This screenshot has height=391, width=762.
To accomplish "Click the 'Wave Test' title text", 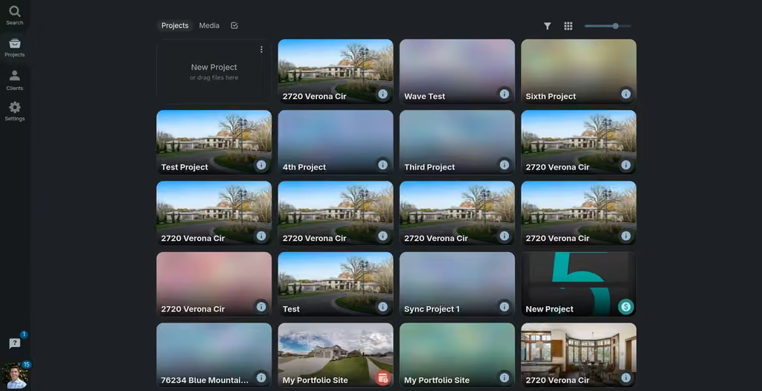I will click(425, 96).
